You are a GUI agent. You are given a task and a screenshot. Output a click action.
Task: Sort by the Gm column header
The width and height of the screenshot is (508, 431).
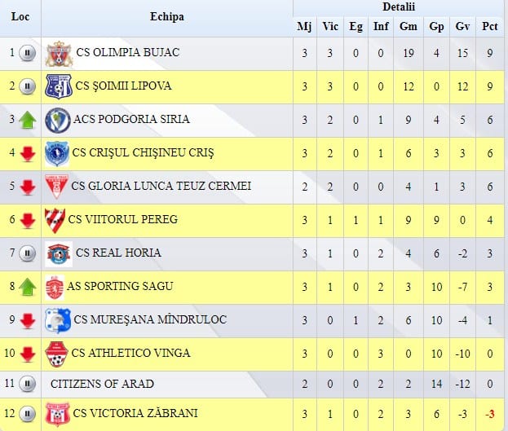(x=409, y=27)
